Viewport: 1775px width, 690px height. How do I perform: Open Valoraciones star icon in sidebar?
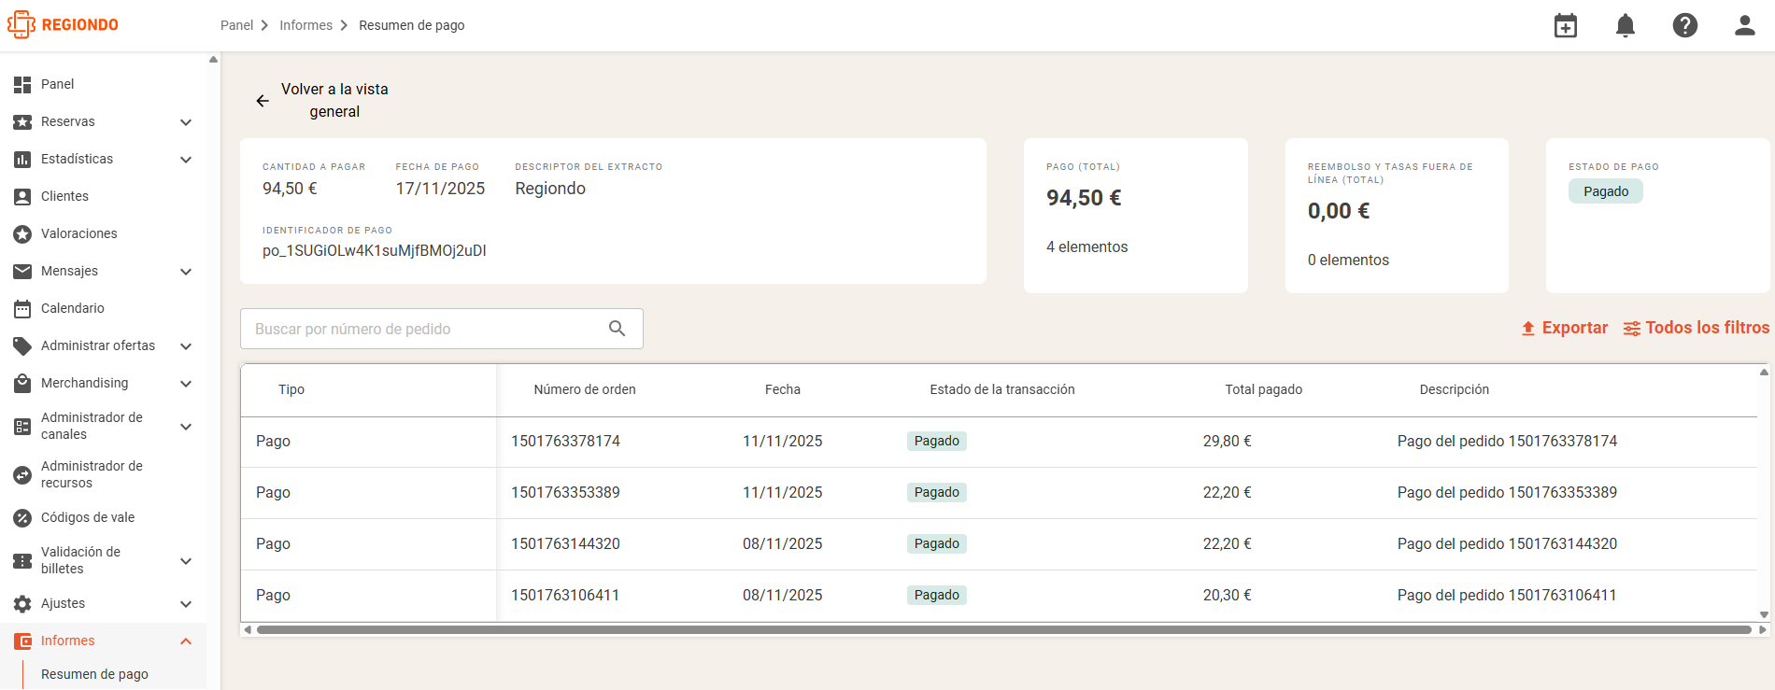(x=22, y=233)
